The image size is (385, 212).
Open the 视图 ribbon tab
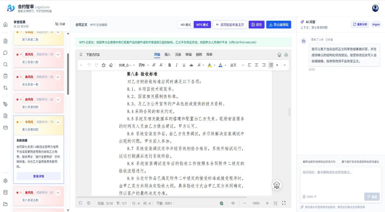coord(199,55)
